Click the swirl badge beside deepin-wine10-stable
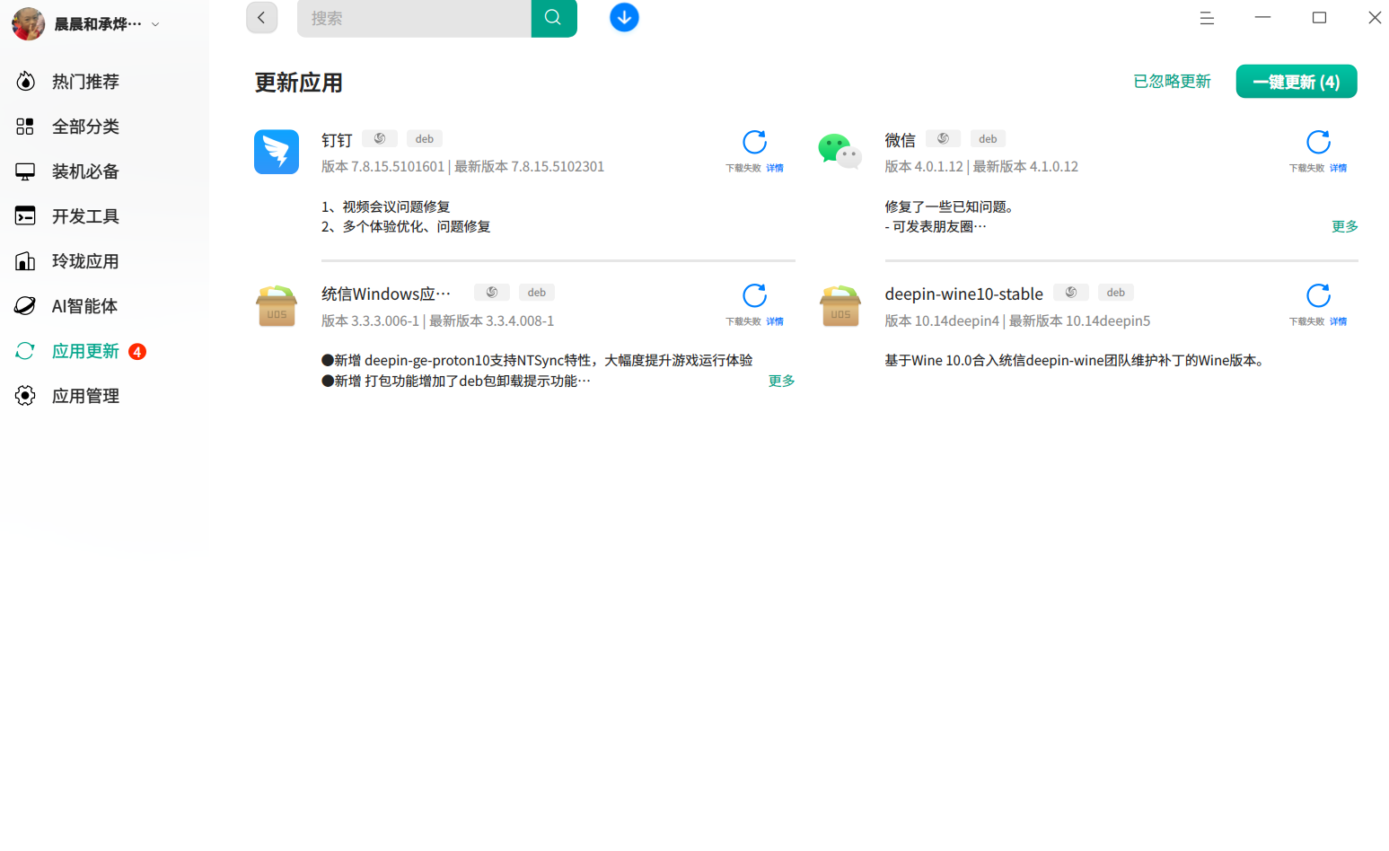1389x851 pixels. 1070,293
